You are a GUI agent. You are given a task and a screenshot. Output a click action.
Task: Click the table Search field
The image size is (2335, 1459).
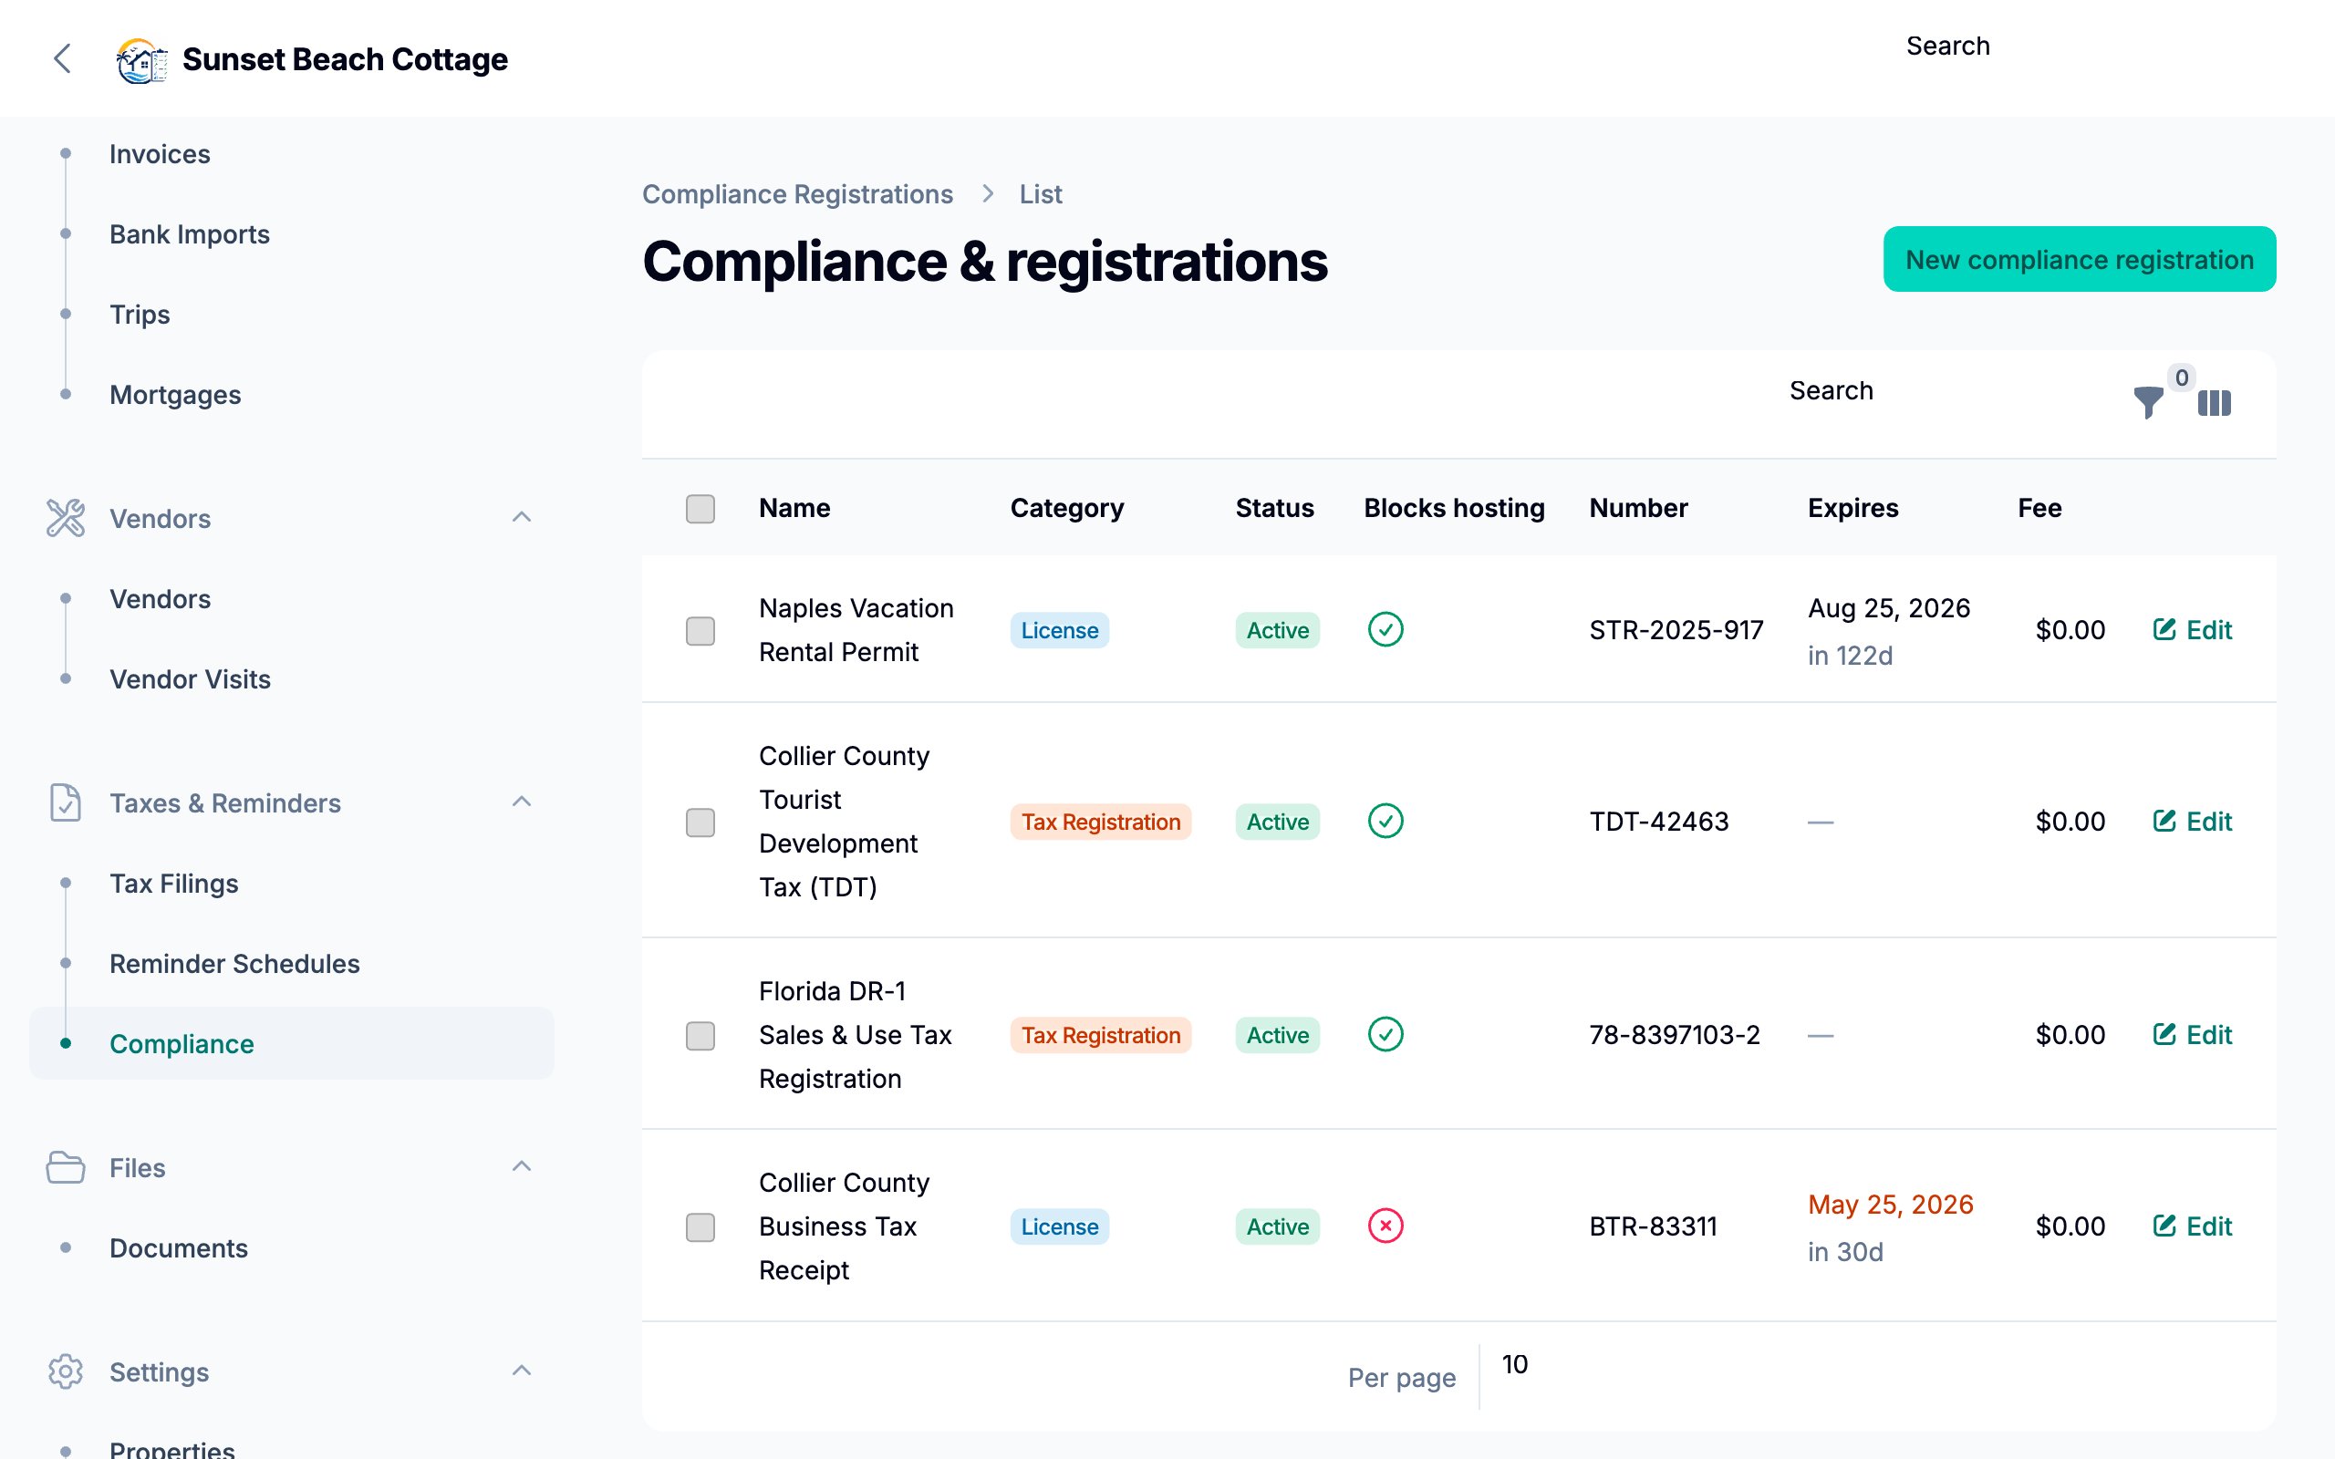coord(1832,390)
